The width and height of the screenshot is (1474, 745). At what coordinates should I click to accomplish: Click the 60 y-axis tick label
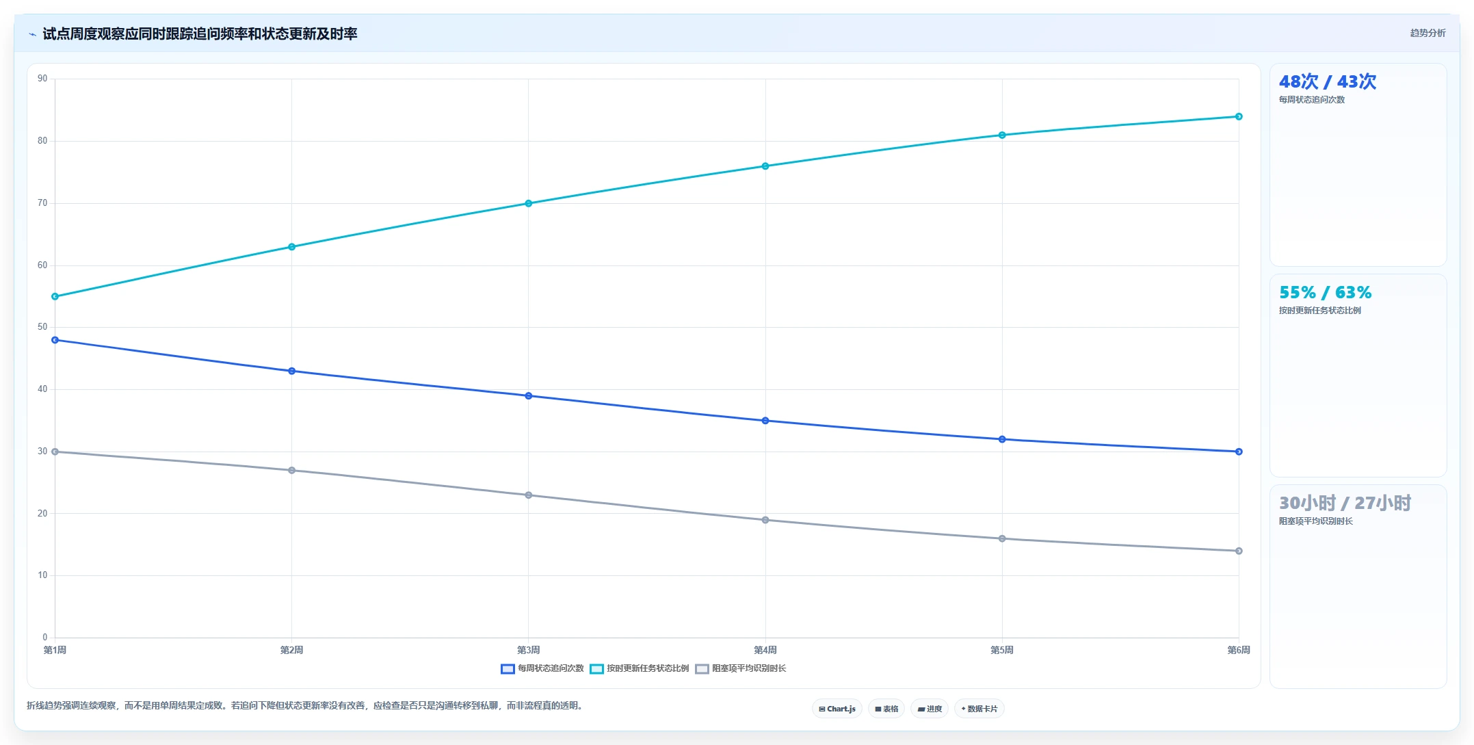coord(42,265)
